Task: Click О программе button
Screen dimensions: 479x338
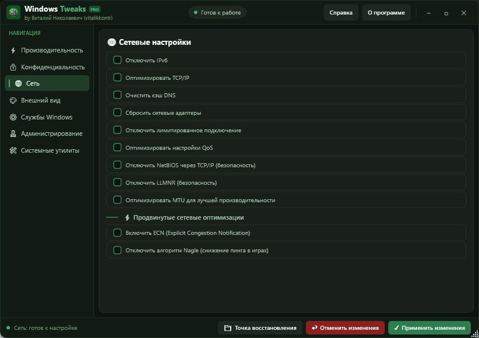Action: [x=386, y=12]
